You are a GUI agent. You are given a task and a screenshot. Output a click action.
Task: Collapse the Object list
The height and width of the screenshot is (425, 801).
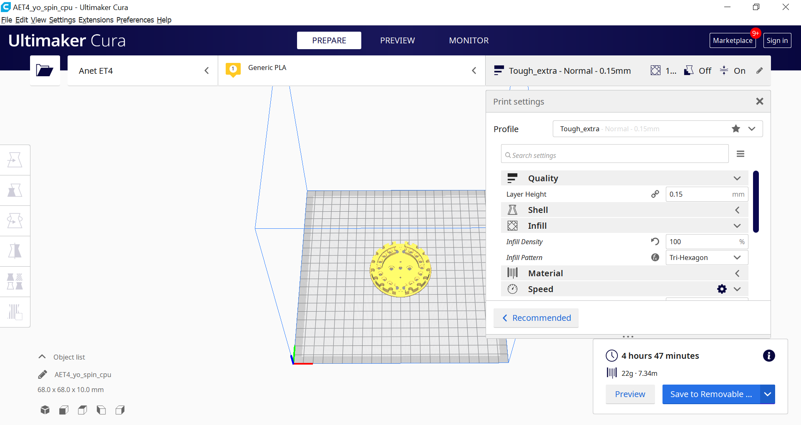point(42,357)
